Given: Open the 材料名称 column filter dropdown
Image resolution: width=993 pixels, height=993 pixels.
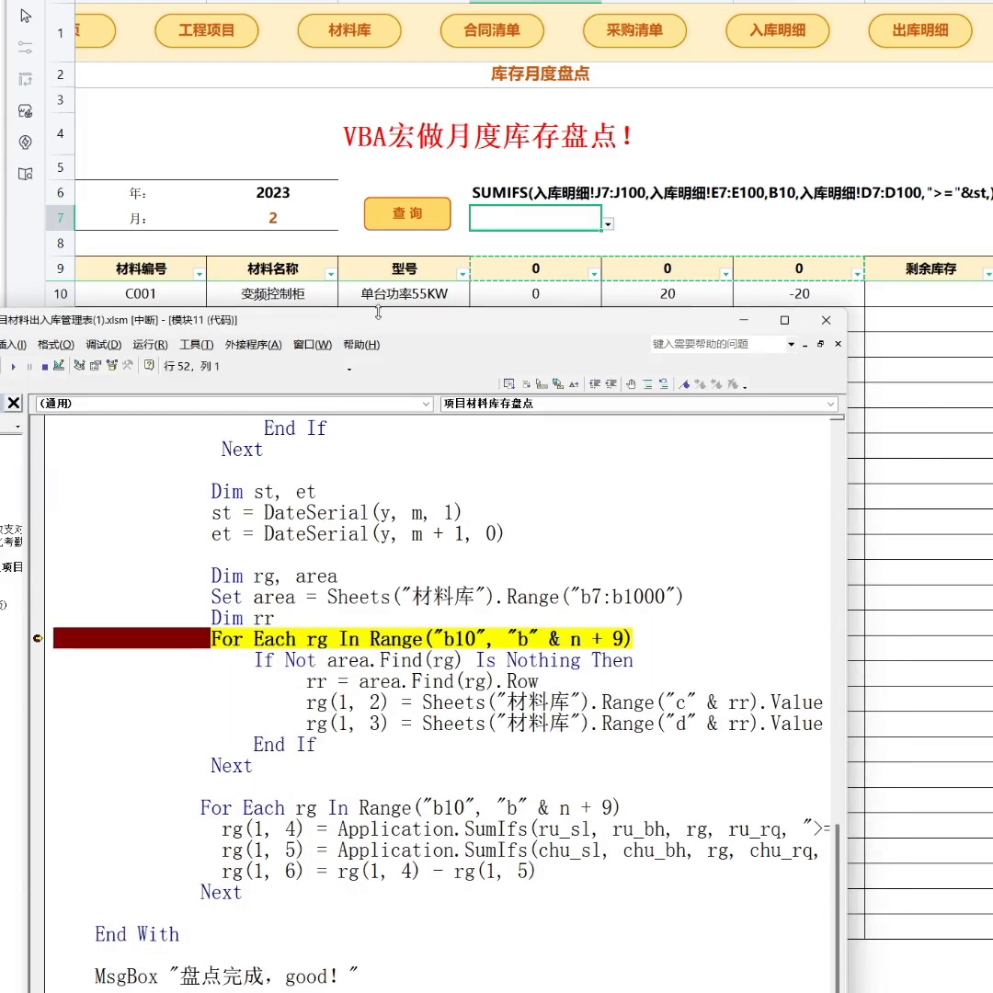Looking at the screenshot, I should pyautogui.click(x=331, y=274).
